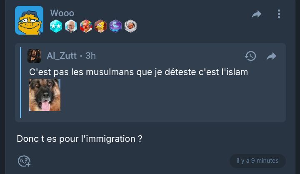Screen dimensions: 300x174
Task: Add a reaction with the smiley-plus icon
Action: coord(24,161)
